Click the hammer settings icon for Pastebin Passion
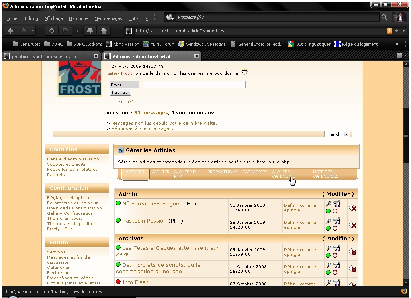This screenshot has width=411, height=298. [x=337, y=221]
